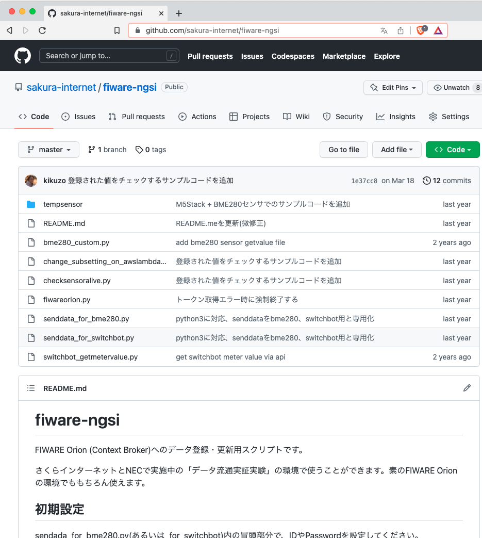Viewport: 482px width, 538px height.
Task: Select the Code repository tab
Action: [x=34, y=117]
